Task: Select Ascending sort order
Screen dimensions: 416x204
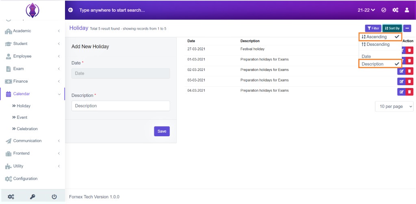Action: pyautogui.click(x=380, y=37)
